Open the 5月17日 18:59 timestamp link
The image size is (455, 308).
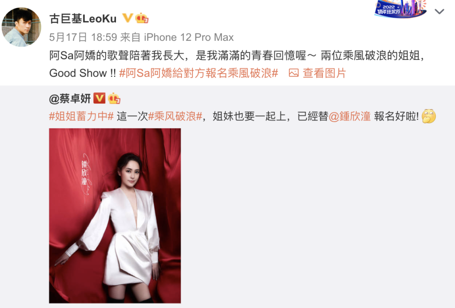[83, 37]
